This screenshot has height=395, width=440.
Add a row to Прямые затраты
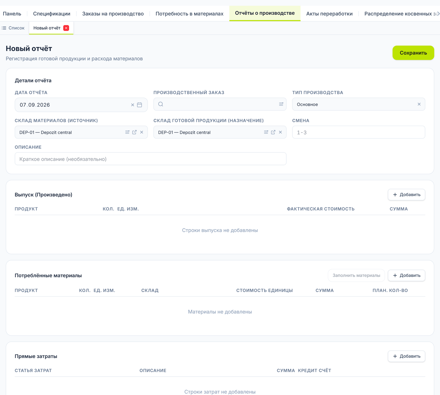coord(407,356)
